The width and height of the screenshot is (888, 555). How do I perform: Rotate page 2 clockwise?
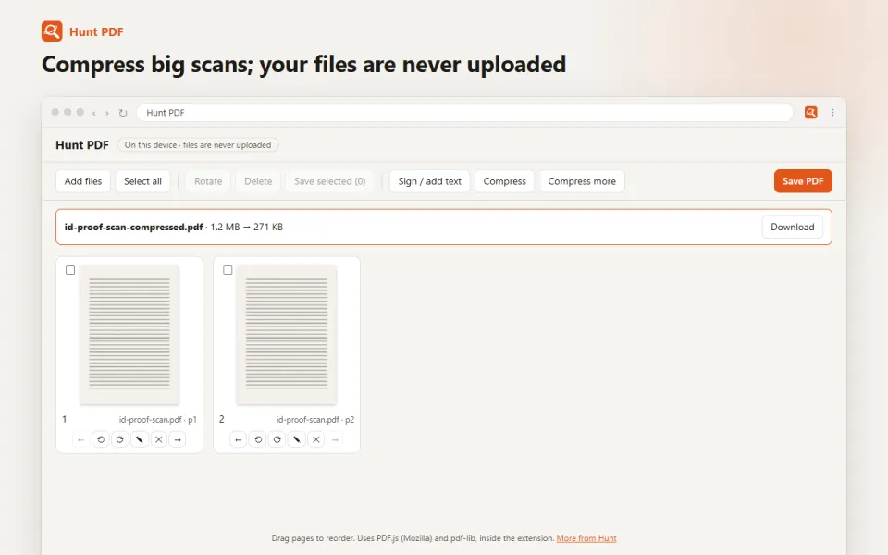click(277, 439)
